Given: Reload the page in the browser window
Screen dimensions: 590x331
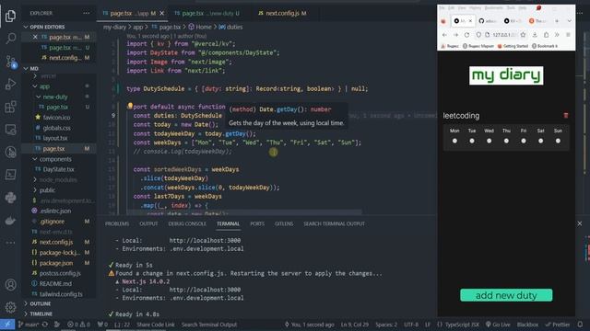Looking at the screenshot, I should pos(466,35).
